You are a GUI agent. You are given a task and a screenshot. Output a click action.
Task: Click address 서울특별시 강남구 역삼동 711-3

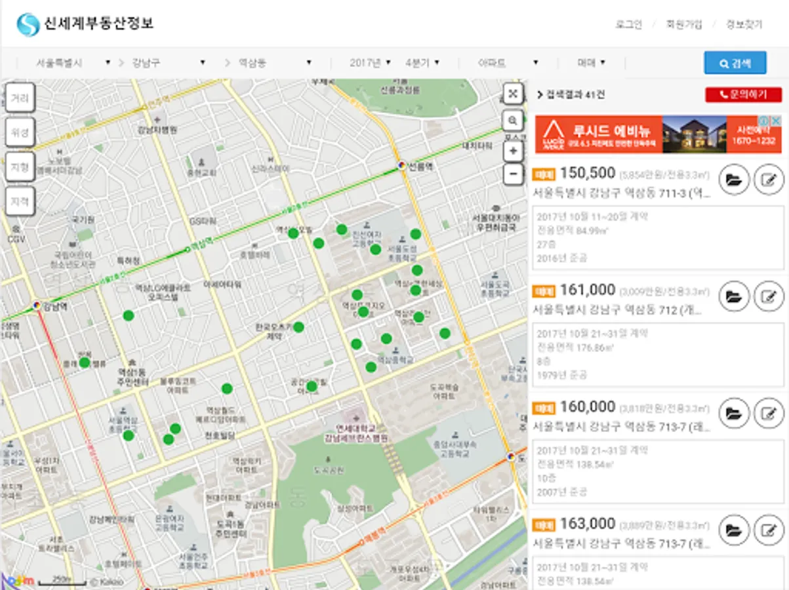(621, 193)
